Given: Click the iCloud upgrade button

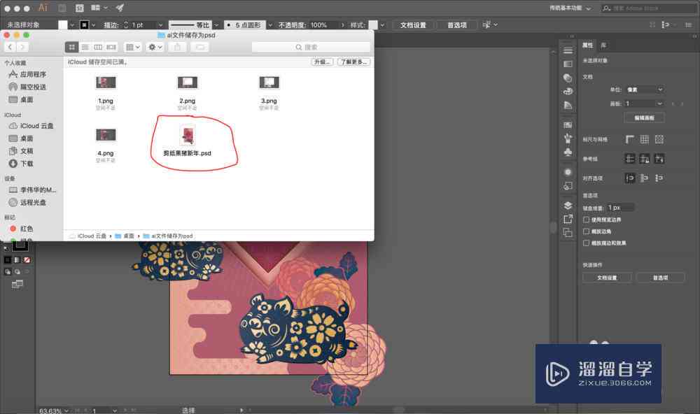Looking at the screenshot, I should point(322,62).
